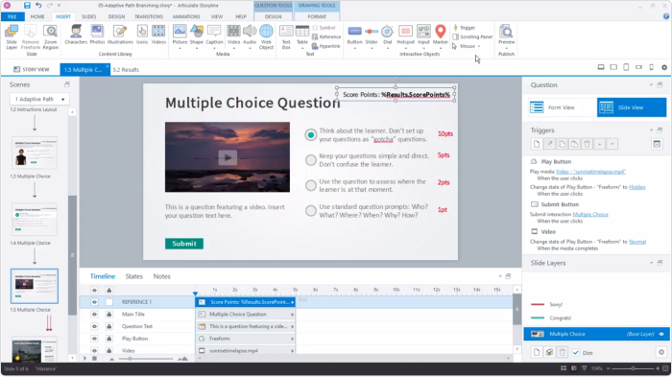Open the Photos content library
This screenshot has height=377, width=672.
(97, 35)
